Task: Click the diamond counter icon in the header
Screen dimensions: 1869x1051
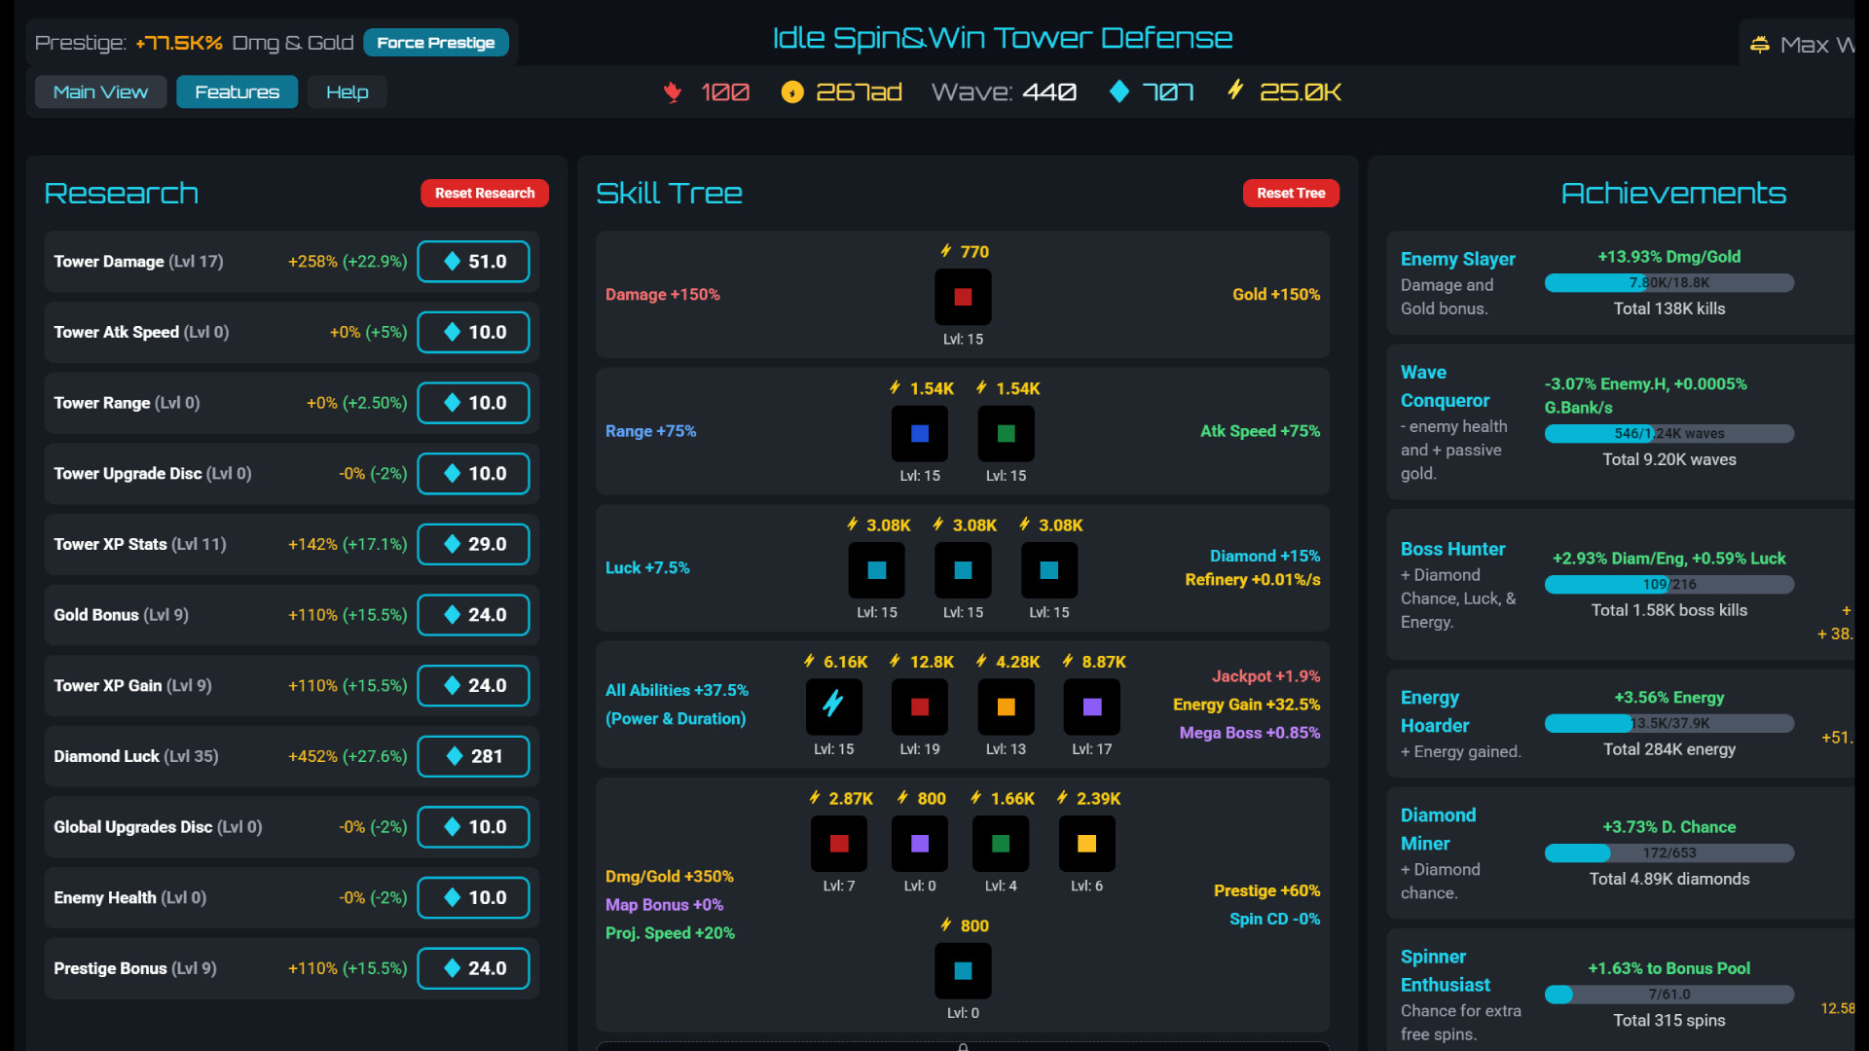Action: click(1118, 91)
